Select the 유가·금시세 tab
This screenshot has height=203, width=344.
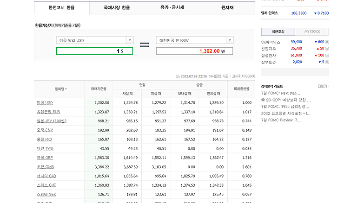click(172, 8)
